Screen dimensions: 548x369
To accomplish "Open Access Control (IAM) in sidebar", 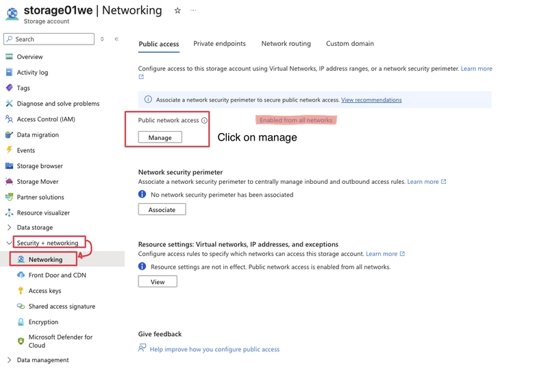I will (46, 119).
